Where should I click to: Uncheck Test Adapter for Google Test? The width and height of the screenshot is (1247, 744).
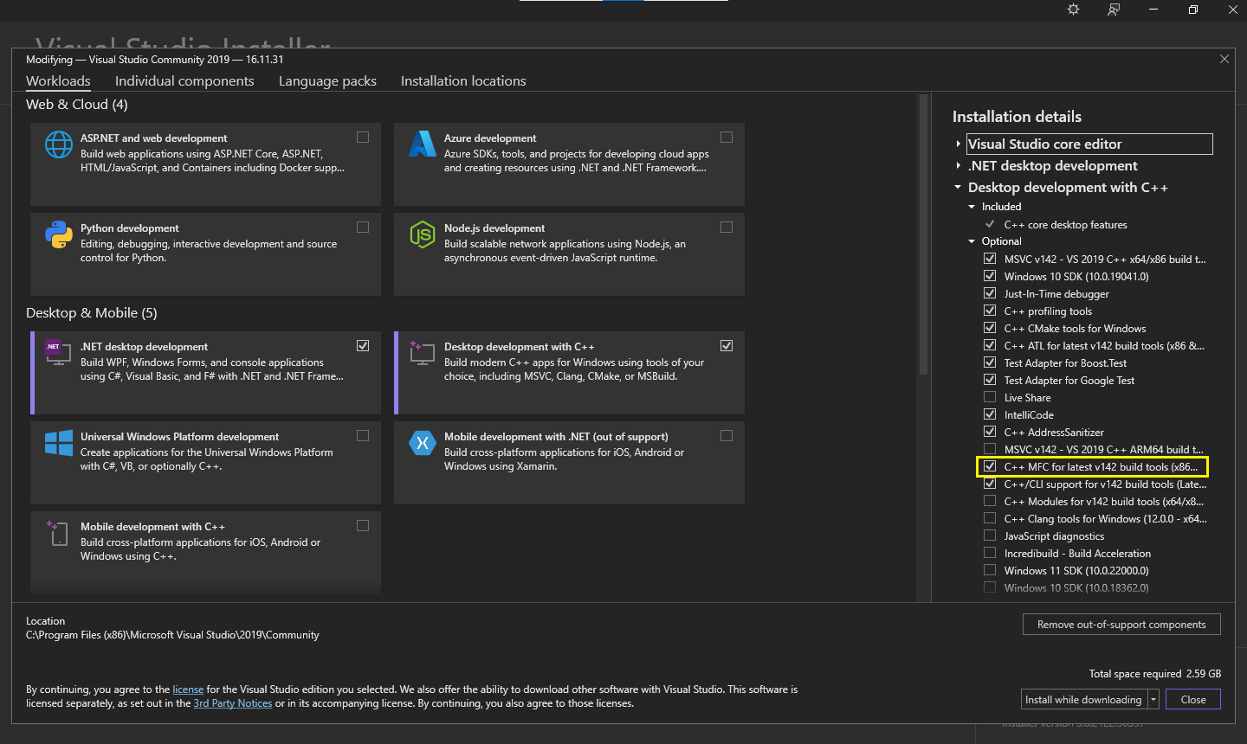pyautogui.click(x=990, y=380)
